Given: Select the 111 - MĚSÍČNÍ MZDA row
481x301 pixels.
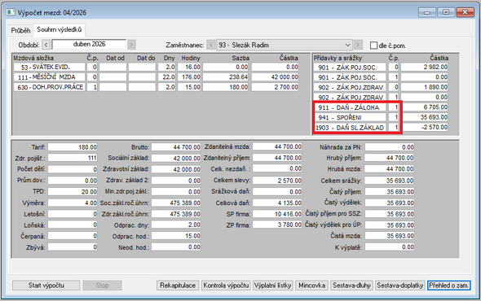Looking at the screenshot, I should (156, 77).
